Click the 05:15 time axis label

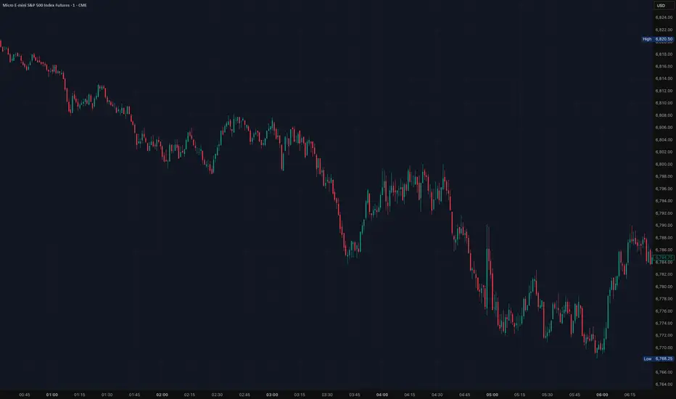coord(519,395)
